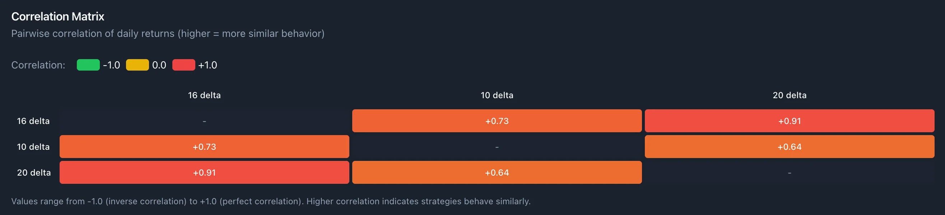Click the 20 delta row label
Screen dimensions: 945x215
tap(34, 172)
